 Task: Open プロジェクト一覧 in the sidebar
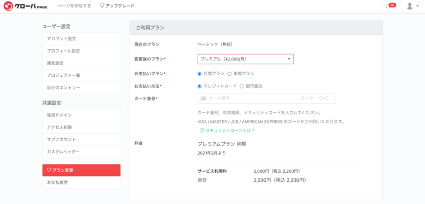click(81, 75)
